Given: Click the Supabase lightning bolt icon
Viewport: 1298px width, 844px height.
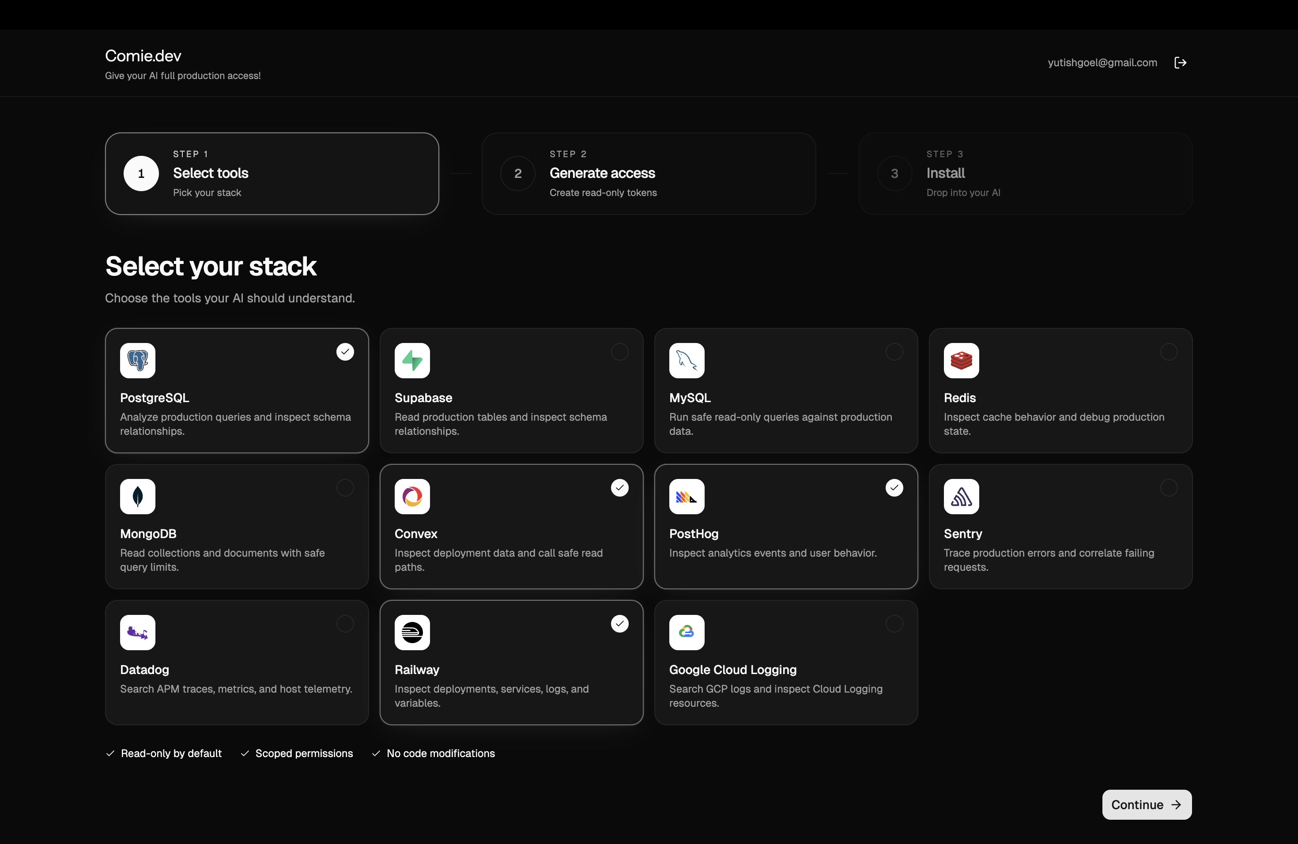Looking at the screenshot, I should 412,360.
